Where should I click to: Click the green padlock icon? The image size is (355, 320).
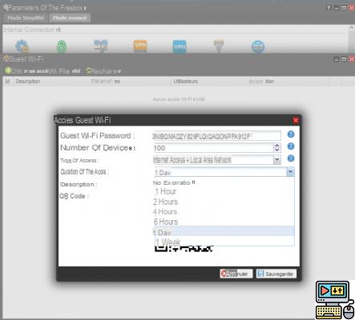click(62, 46)
